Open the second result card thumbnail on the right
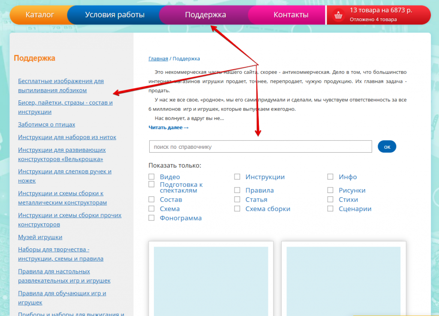This screenshot has height=316, width=439. pyautogui.click(x=343, y=281)
